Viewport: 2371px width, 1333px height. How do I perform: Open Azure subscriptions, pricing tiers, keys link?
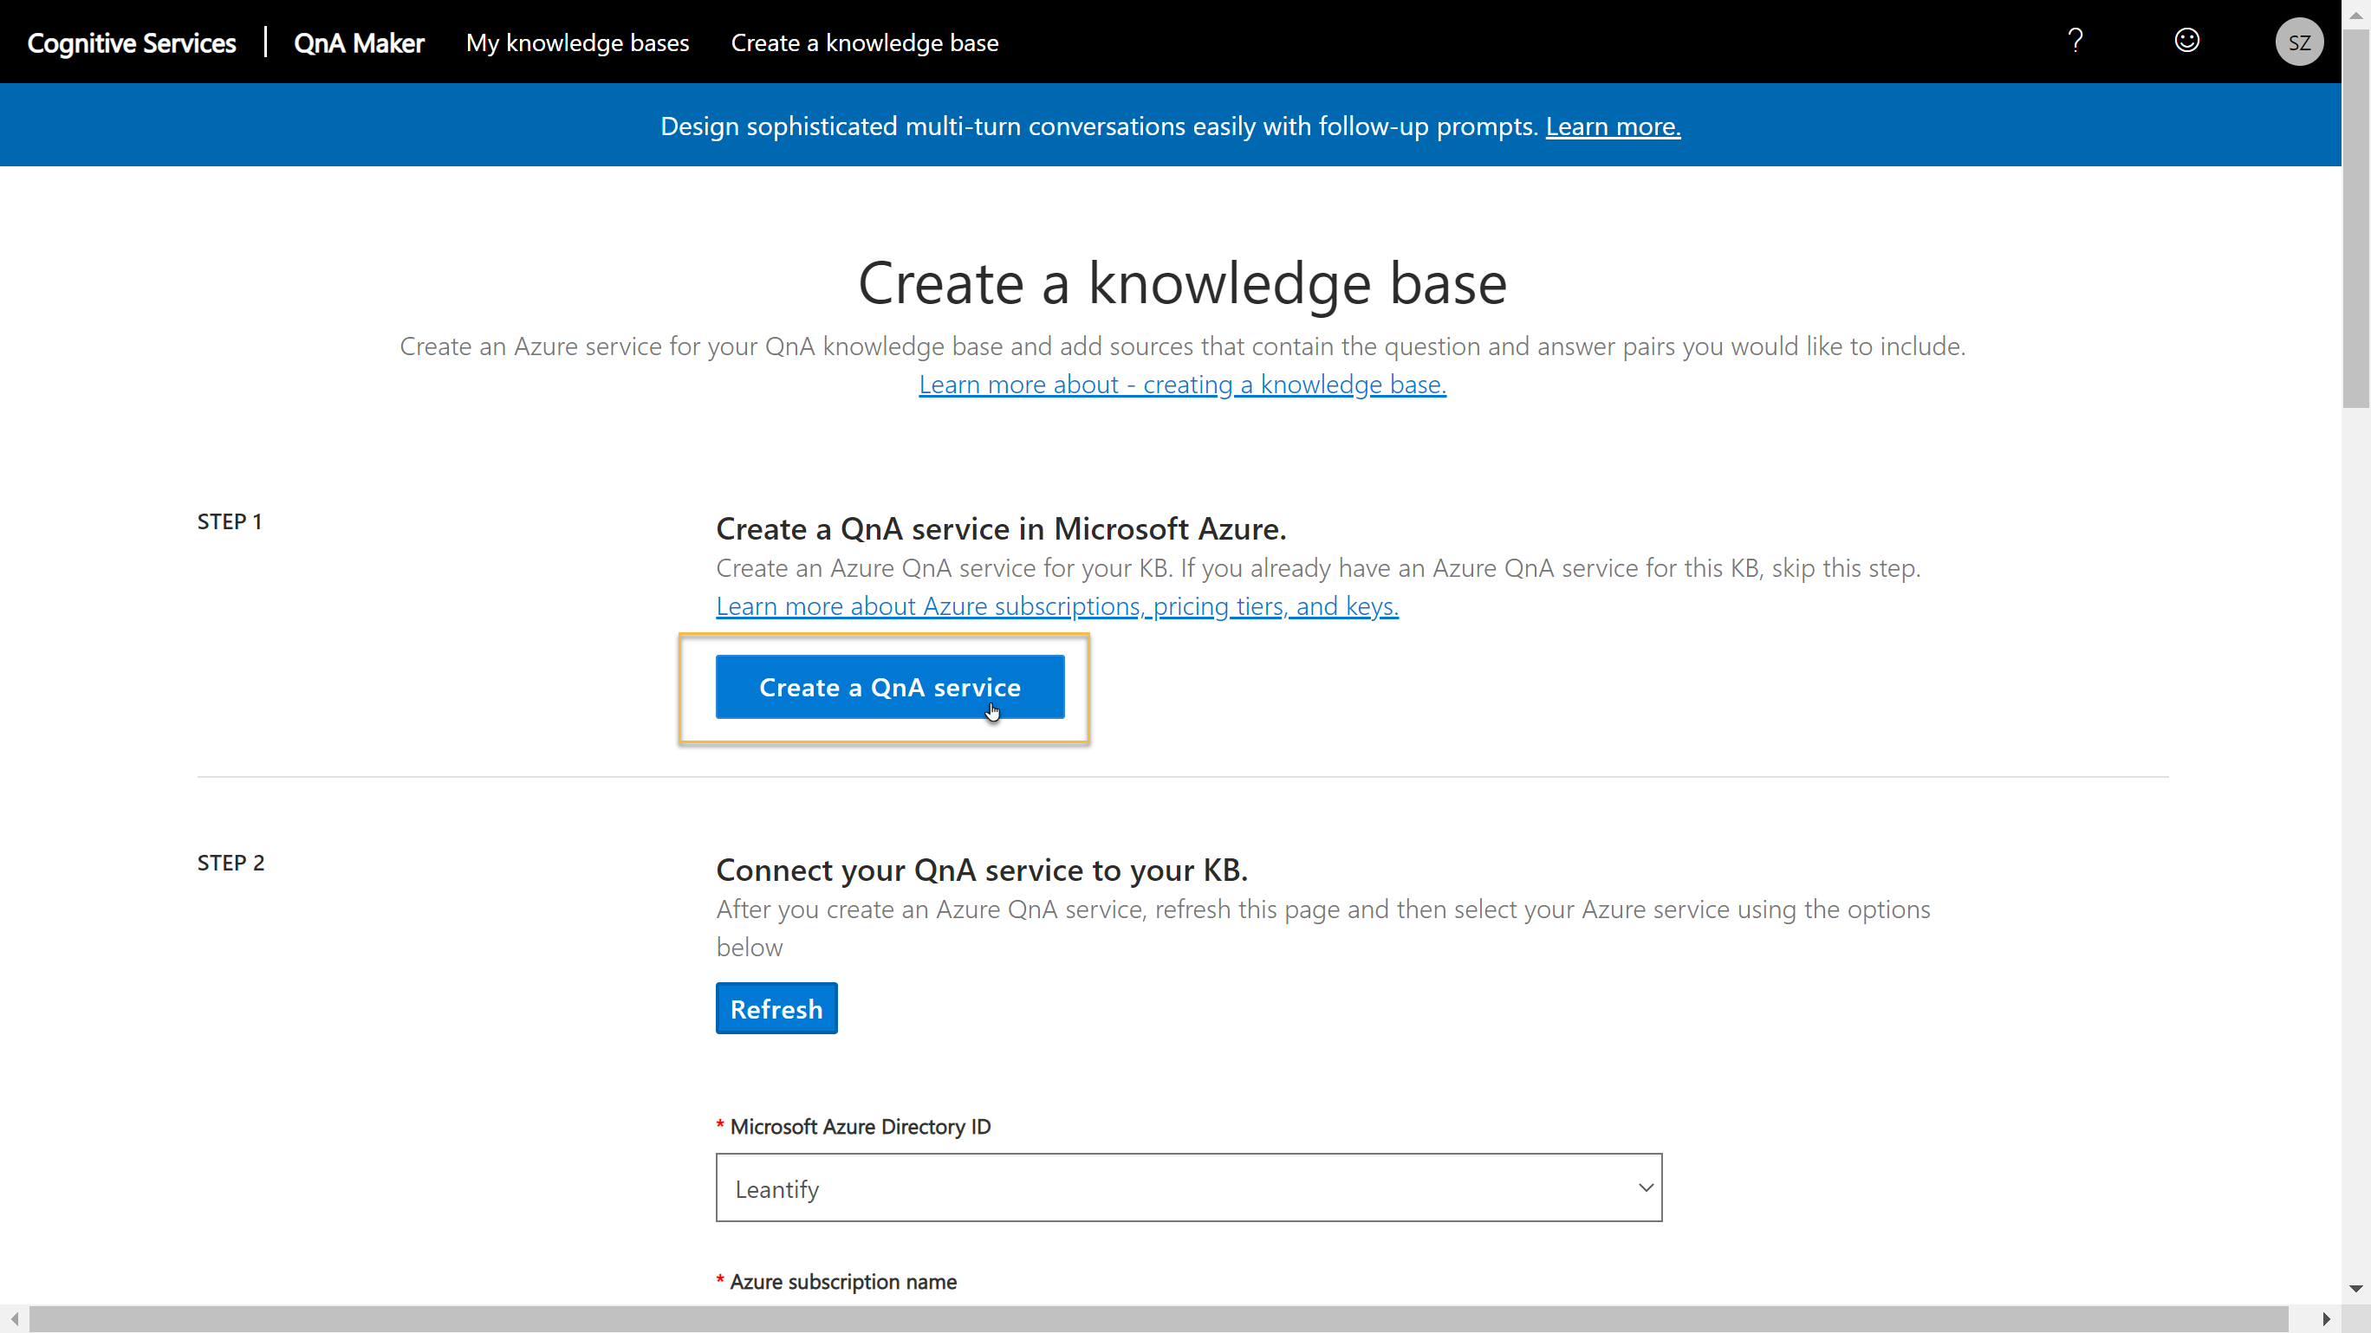click(1056, 606)
